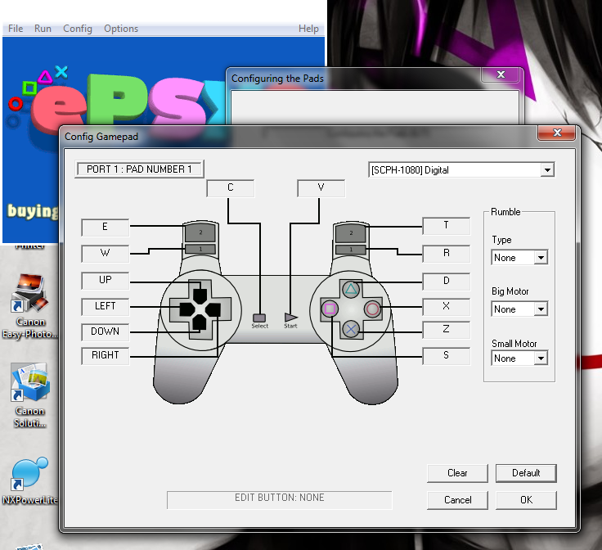The width and height of the screenshot is (602, 550).
Task: Open the Help menu in ePSXe
Action: pyautogui.click(x=308, y=29)
